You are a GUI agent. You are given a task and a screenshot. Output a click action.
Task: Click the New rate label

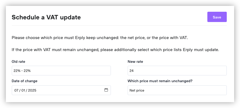coord(135,62)
